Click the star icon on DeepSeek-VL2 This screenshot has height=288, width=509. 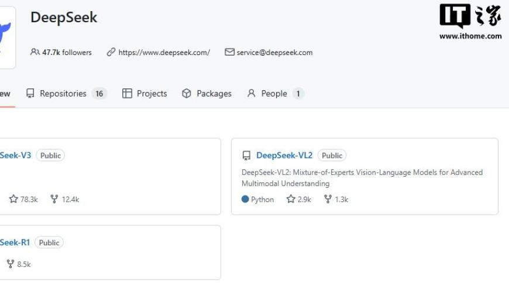click(291, 198)
